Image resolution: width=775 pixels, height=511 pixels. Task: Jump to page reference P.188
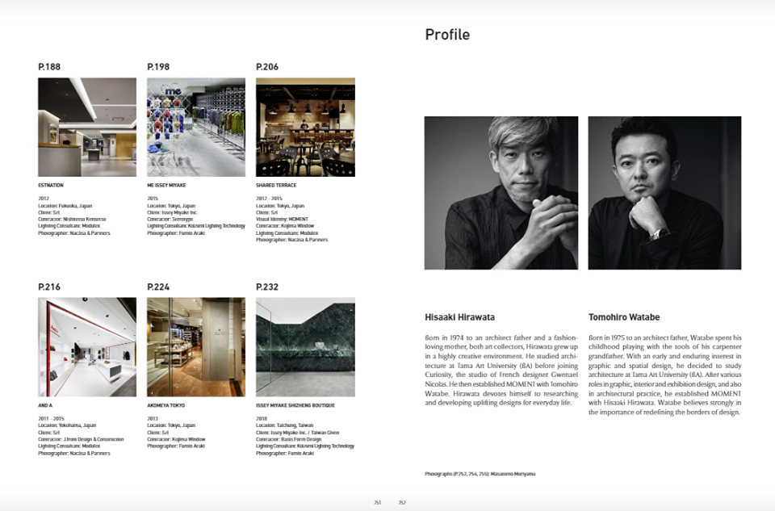click(49, 67)
